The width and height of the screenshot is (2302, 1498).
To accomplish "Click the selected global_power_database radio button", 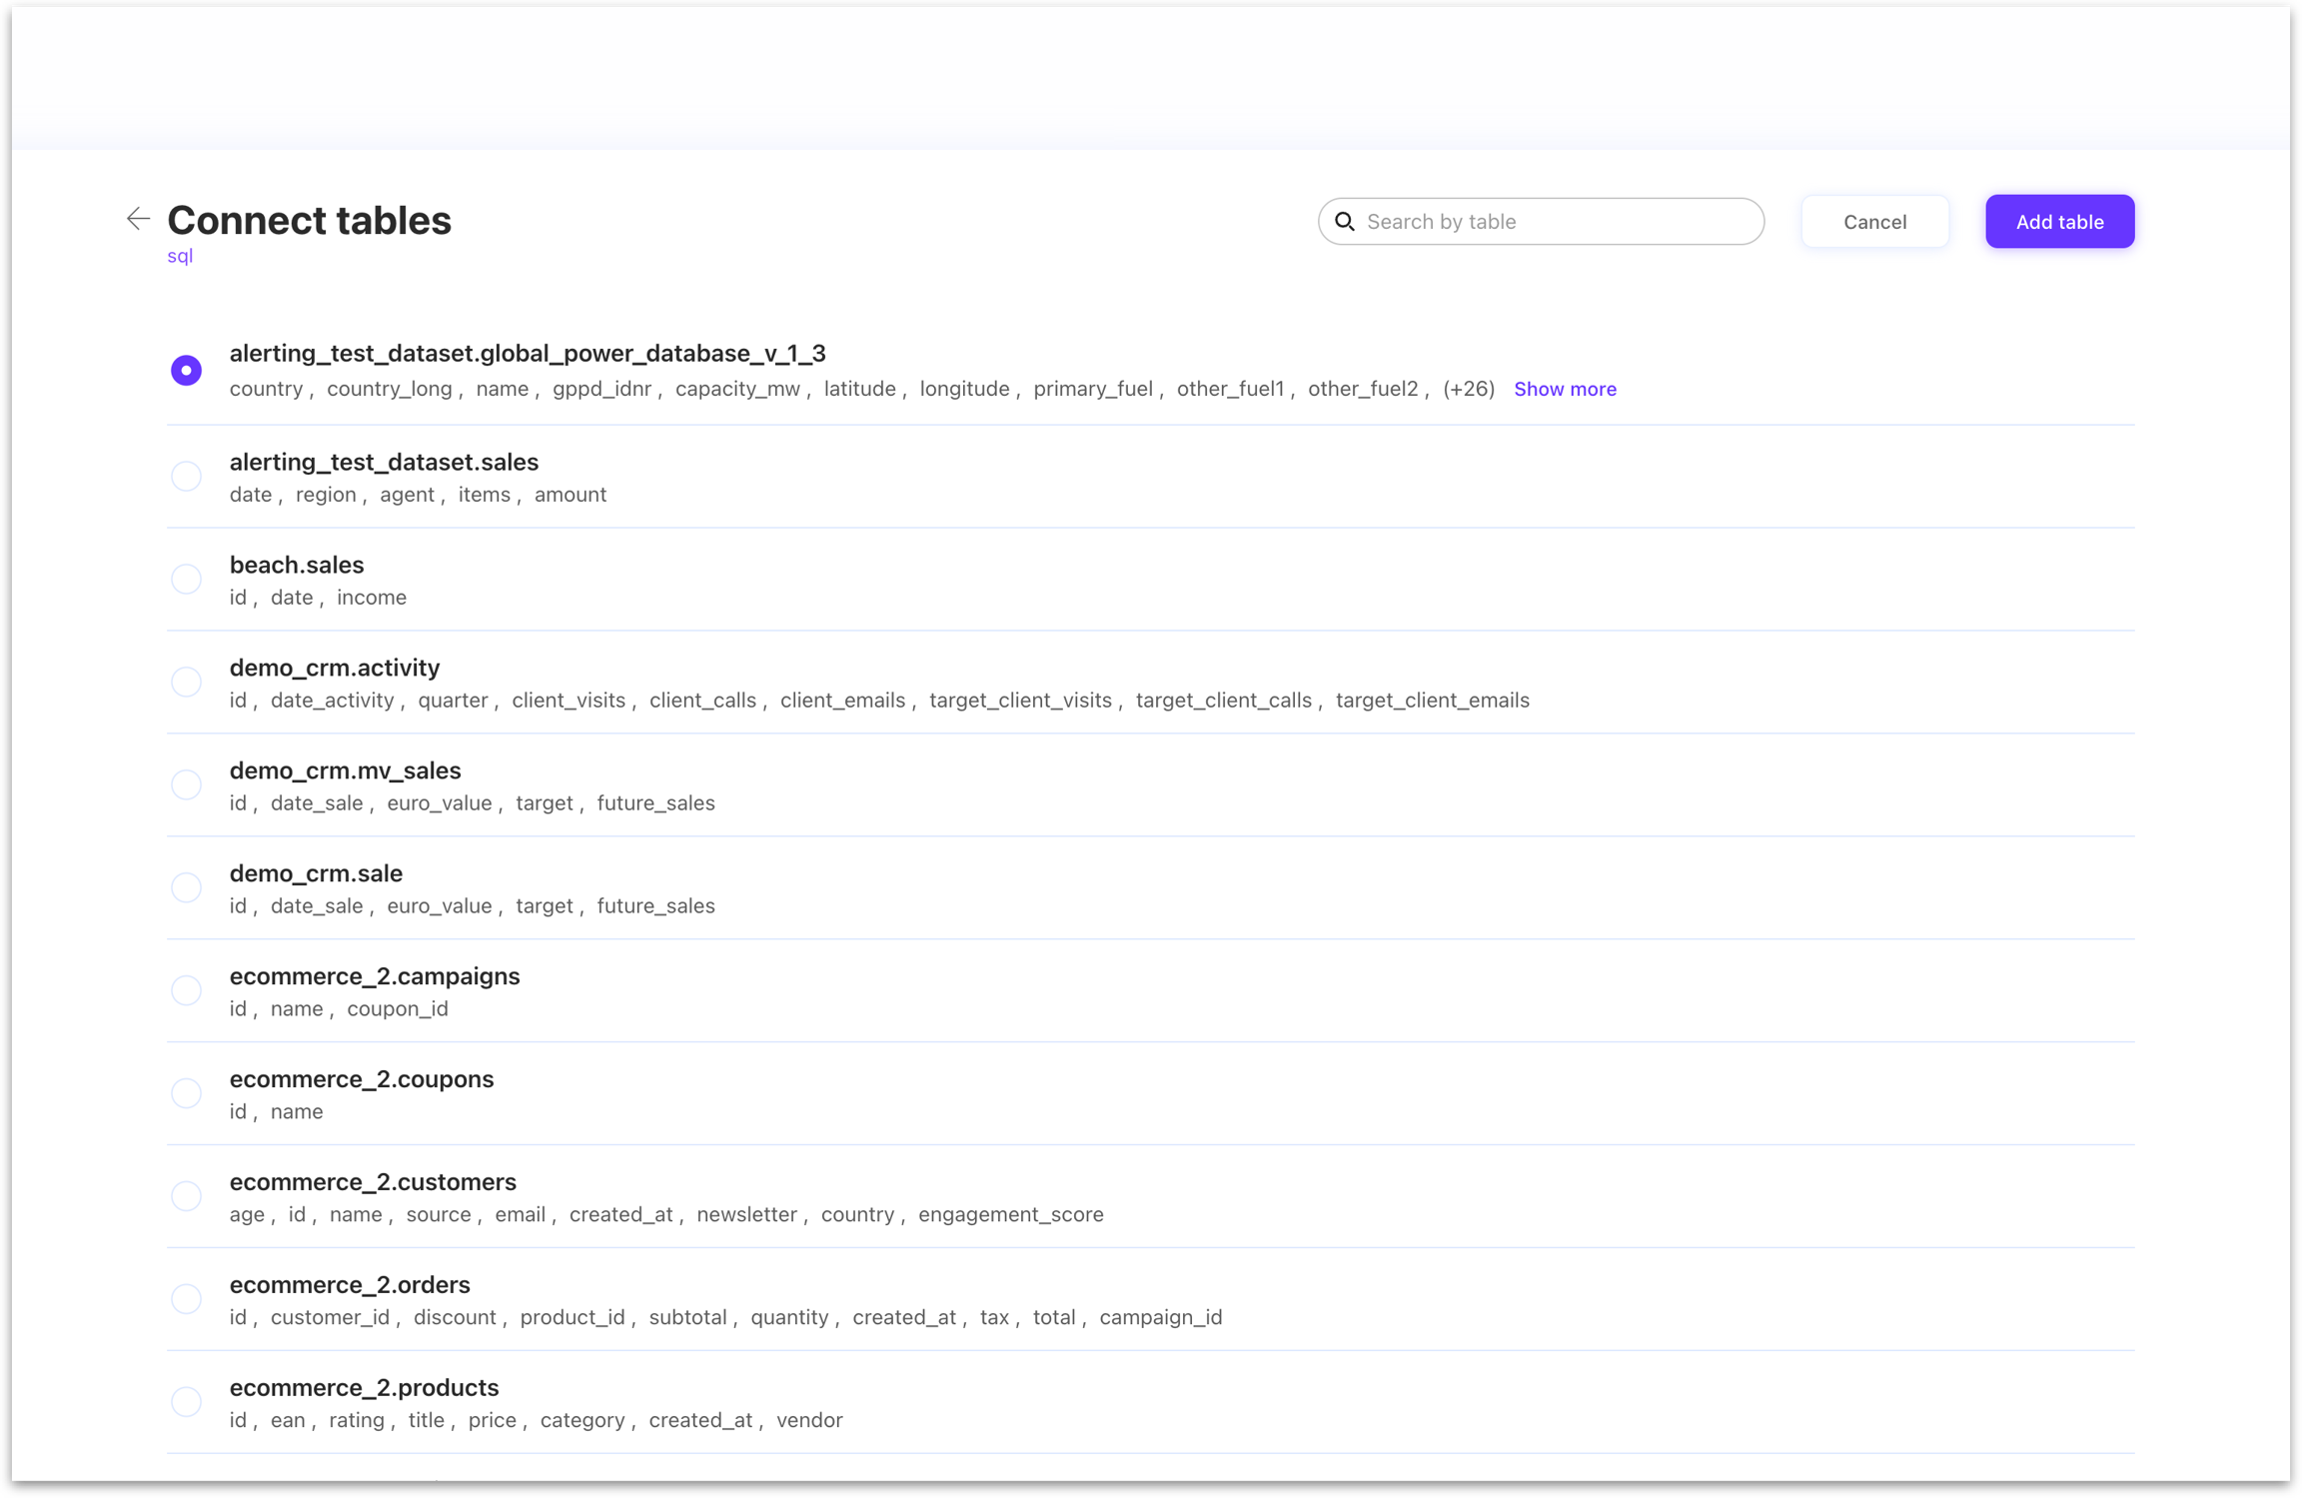I will click(186, 370).
